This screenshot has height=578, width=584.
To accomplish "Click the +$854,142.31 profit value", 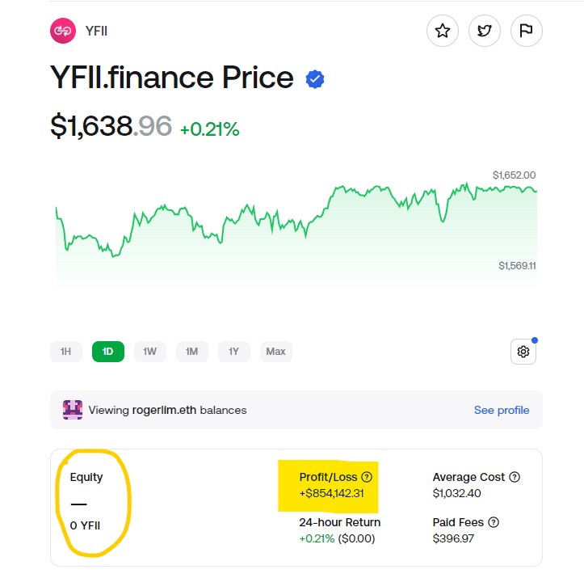I will pos(334,494).
